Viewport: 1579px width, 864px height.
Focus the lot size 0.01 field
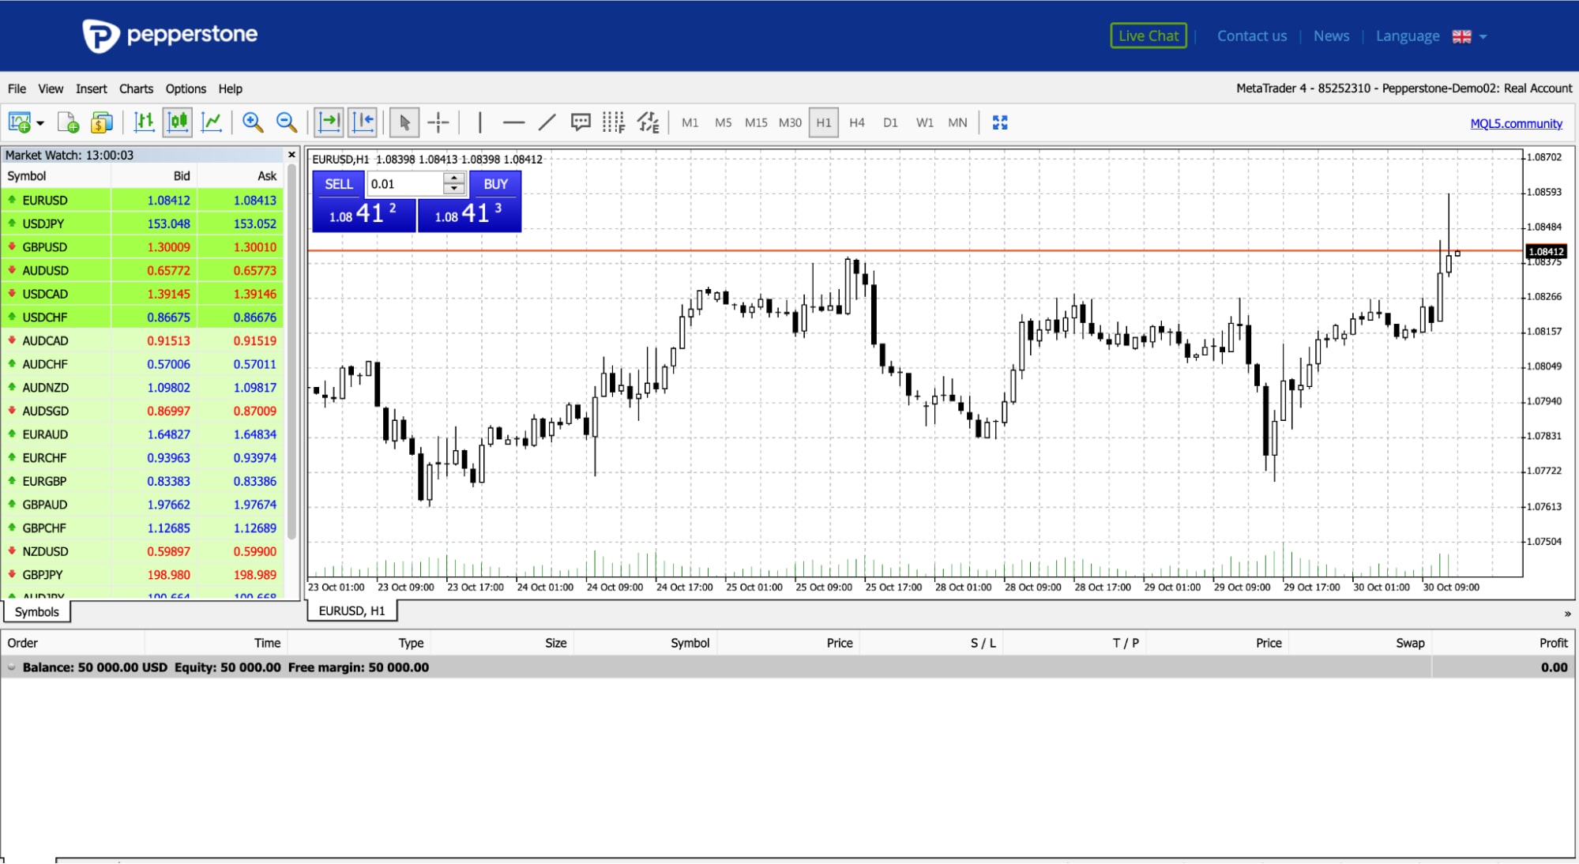(405, 184)
